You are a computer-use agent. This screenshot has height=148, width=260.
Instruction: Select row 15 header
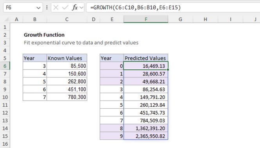[5, 136]
